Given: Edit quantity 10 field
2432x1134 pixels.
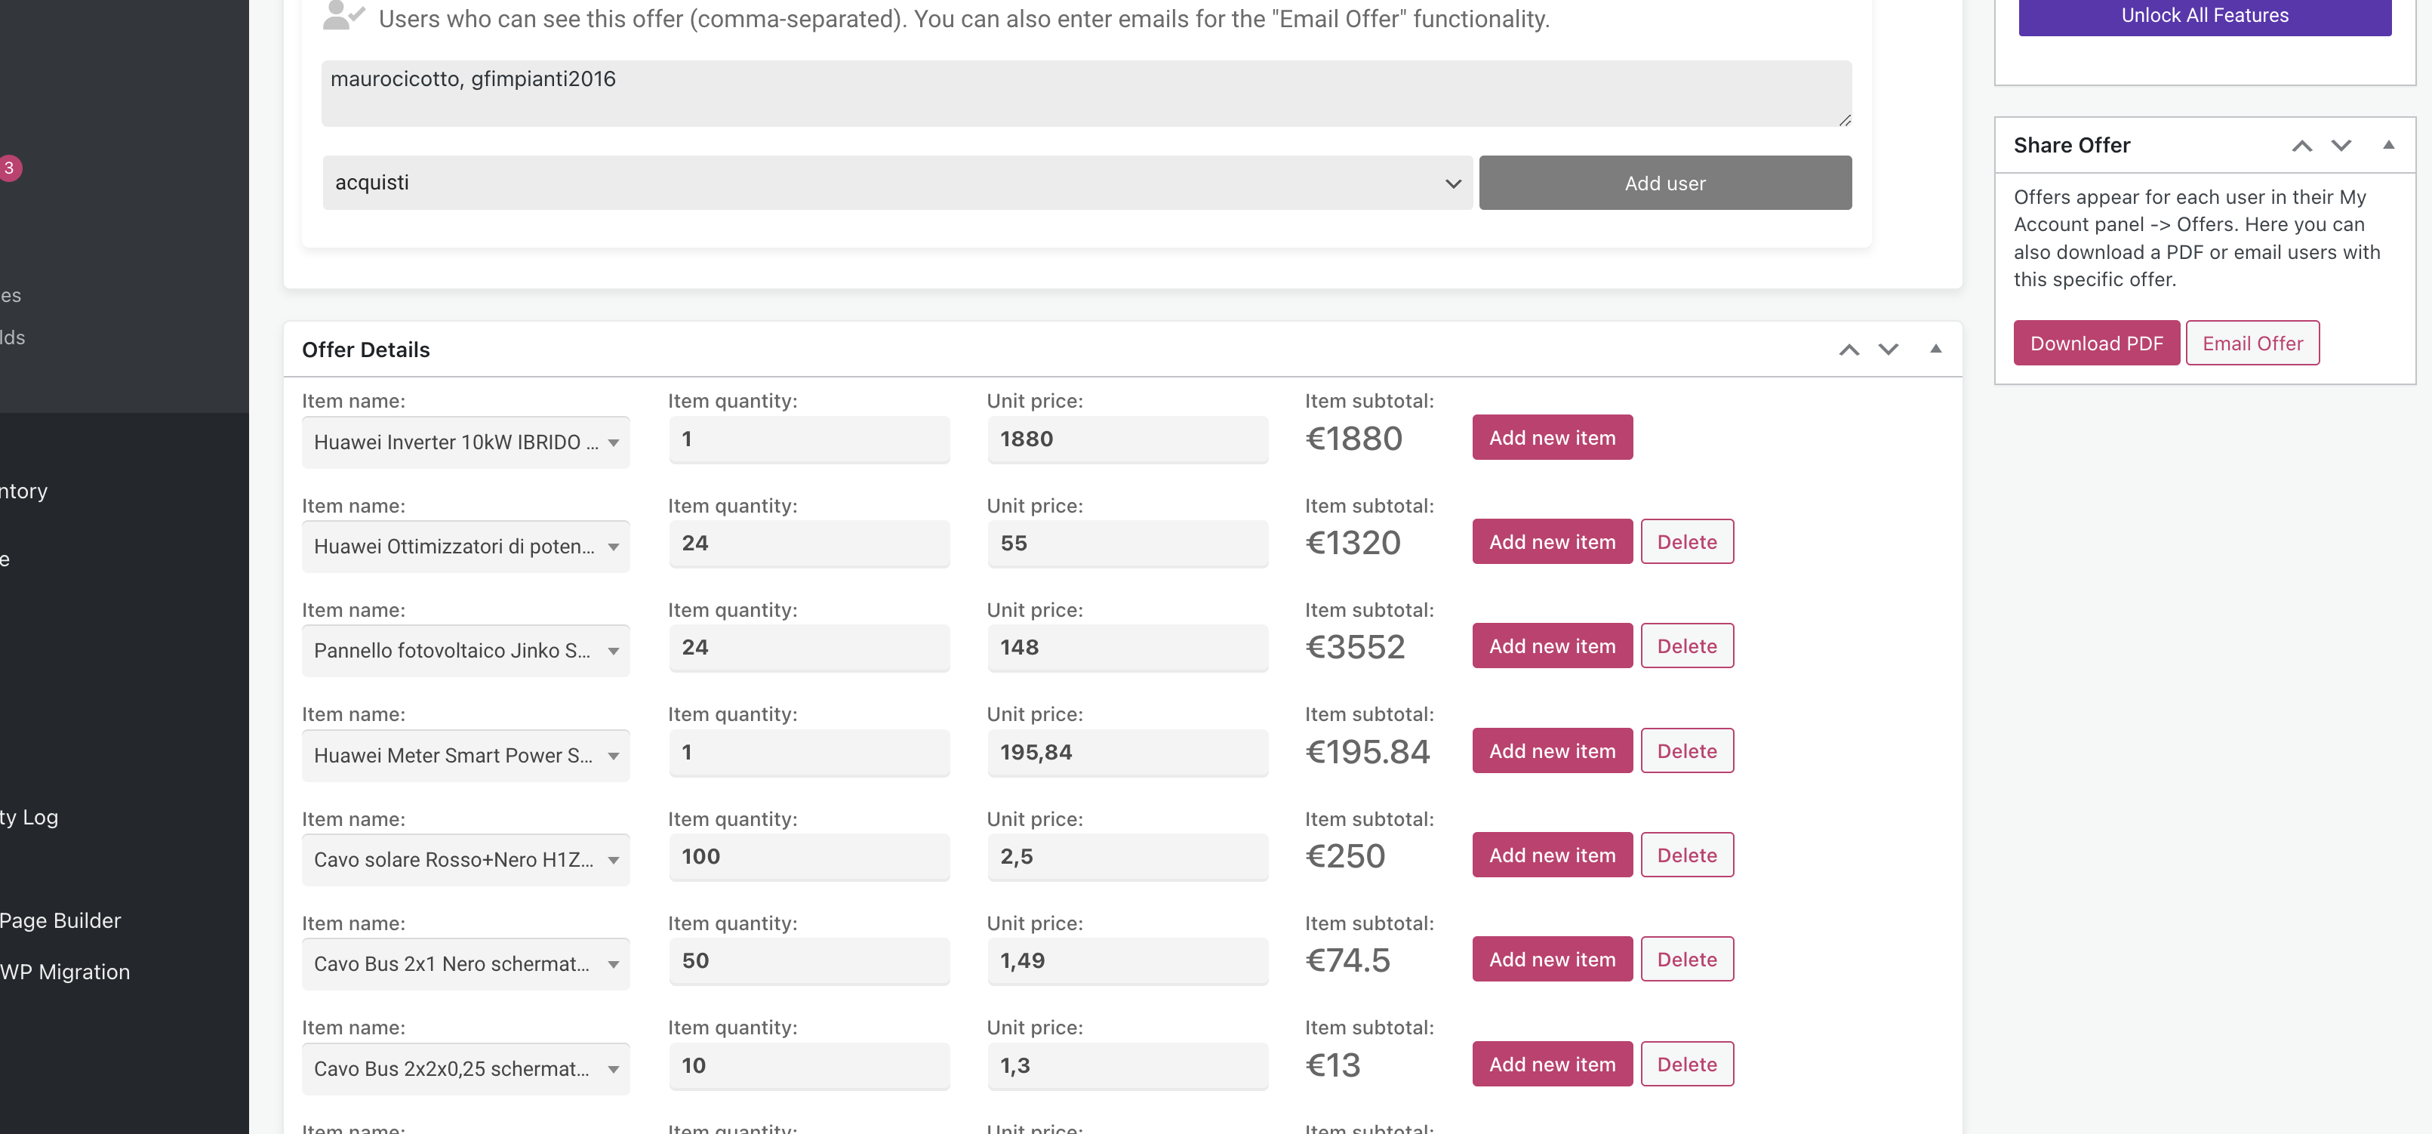Looking at the screenshot, I should [809, 1066].
